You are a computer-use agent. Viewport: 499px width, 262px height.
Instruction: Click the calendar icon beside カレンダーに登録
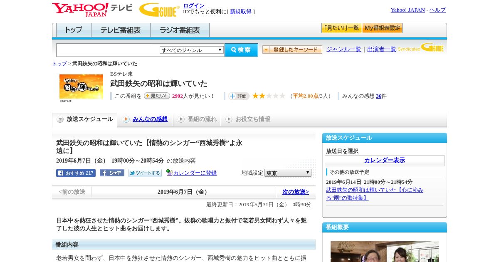169,173
